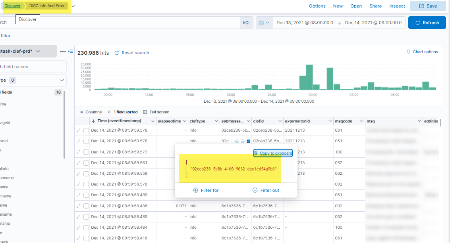
Task: Open index pattern options ellipsis icon
Action: [x=63, y=51]
